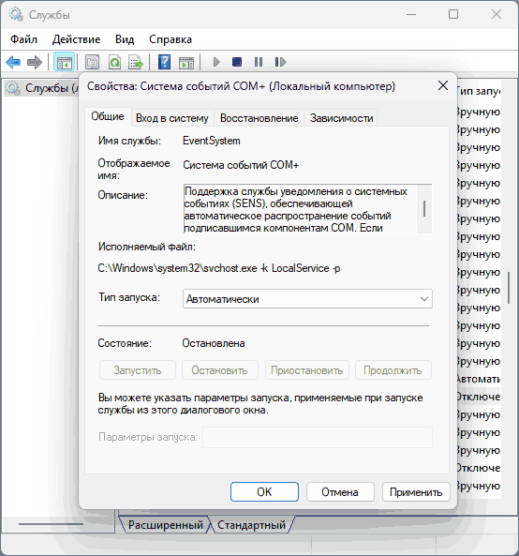This screenshot has height=556, width=519.
Task: Click the Остановить button
Action: pos(219,370)
